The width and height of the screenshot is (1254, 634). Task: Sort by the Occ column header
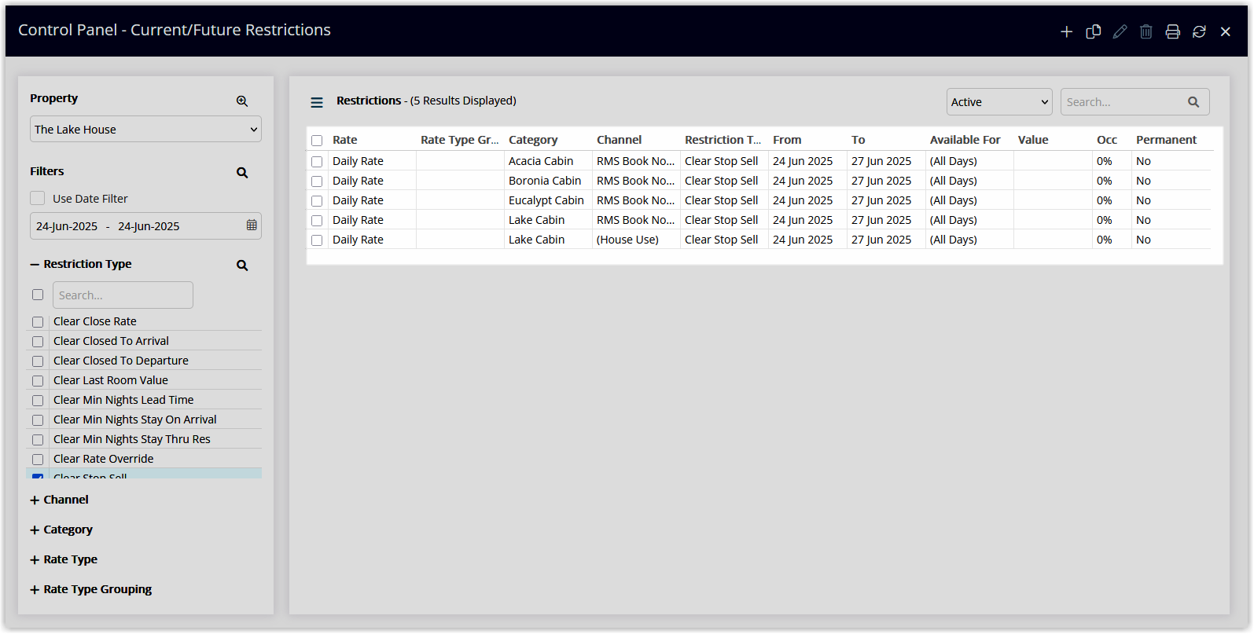click(1107, 140)
